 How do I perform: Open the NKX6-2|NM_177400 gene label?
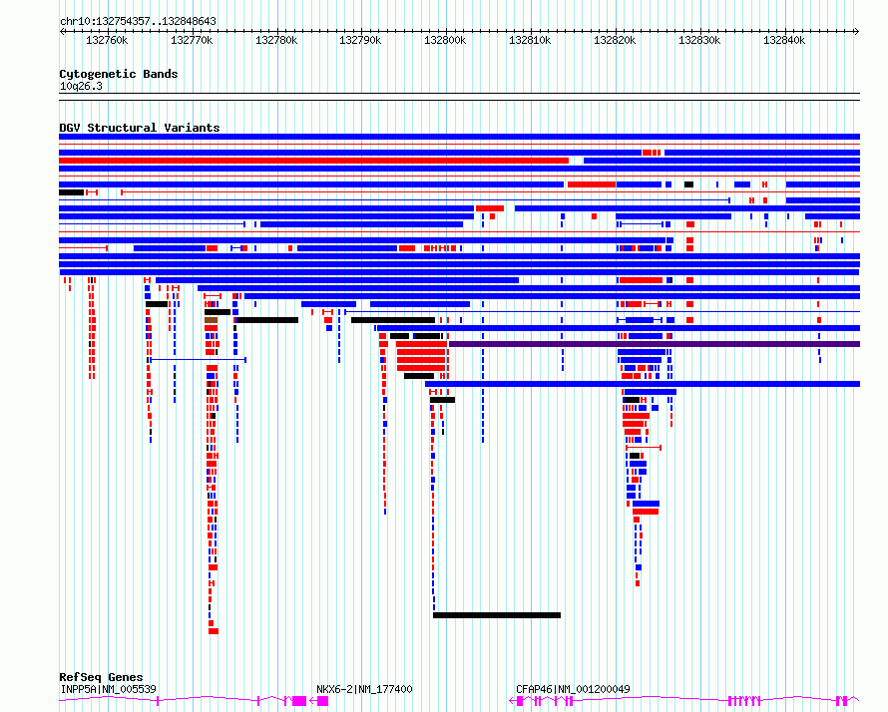[x=364, y=689]
